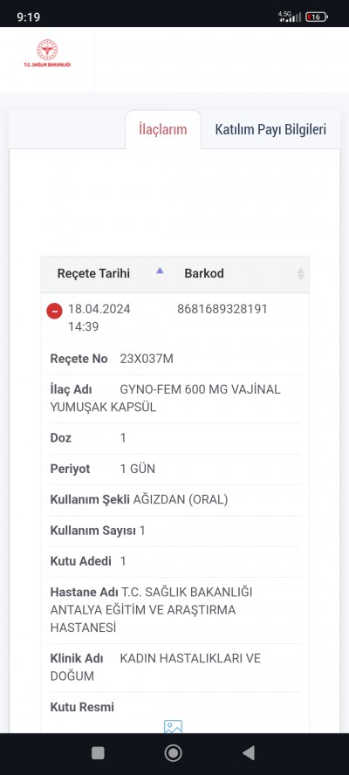Screen dimensions: 349x775
Task: Switch to the İlaçlarım tab
Action: (x=163, y=129)
